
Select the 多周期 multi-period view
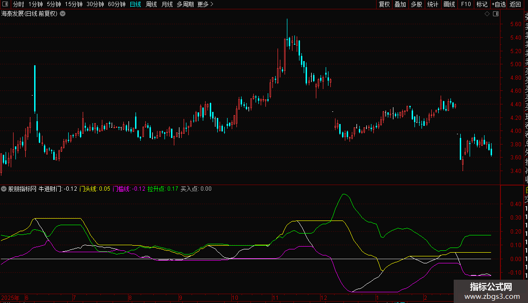coord(185,5)
